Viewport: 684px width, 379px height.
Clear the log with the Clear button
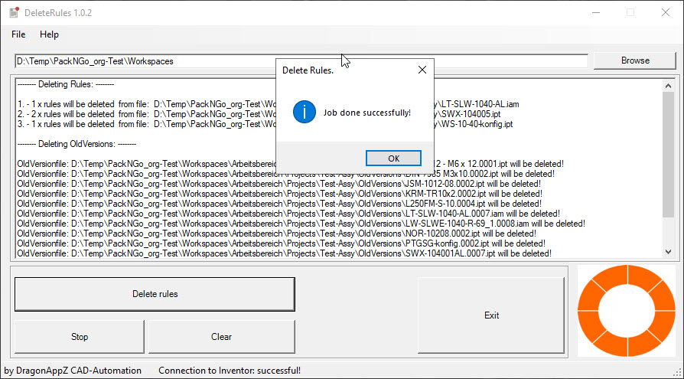click(221, 337)
